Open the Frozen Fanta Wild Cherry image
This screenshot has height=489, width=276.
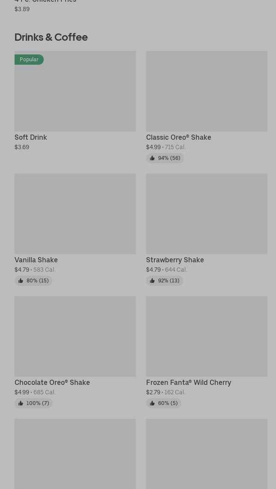(207, 336)
